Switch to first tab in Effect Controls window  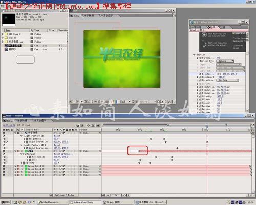click(x=197, y=27)
